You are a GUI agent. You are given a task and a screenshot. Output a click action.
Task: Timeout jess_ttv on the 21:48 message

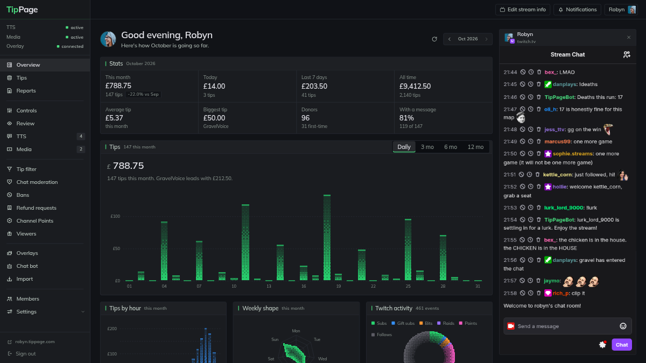[531, 130]
